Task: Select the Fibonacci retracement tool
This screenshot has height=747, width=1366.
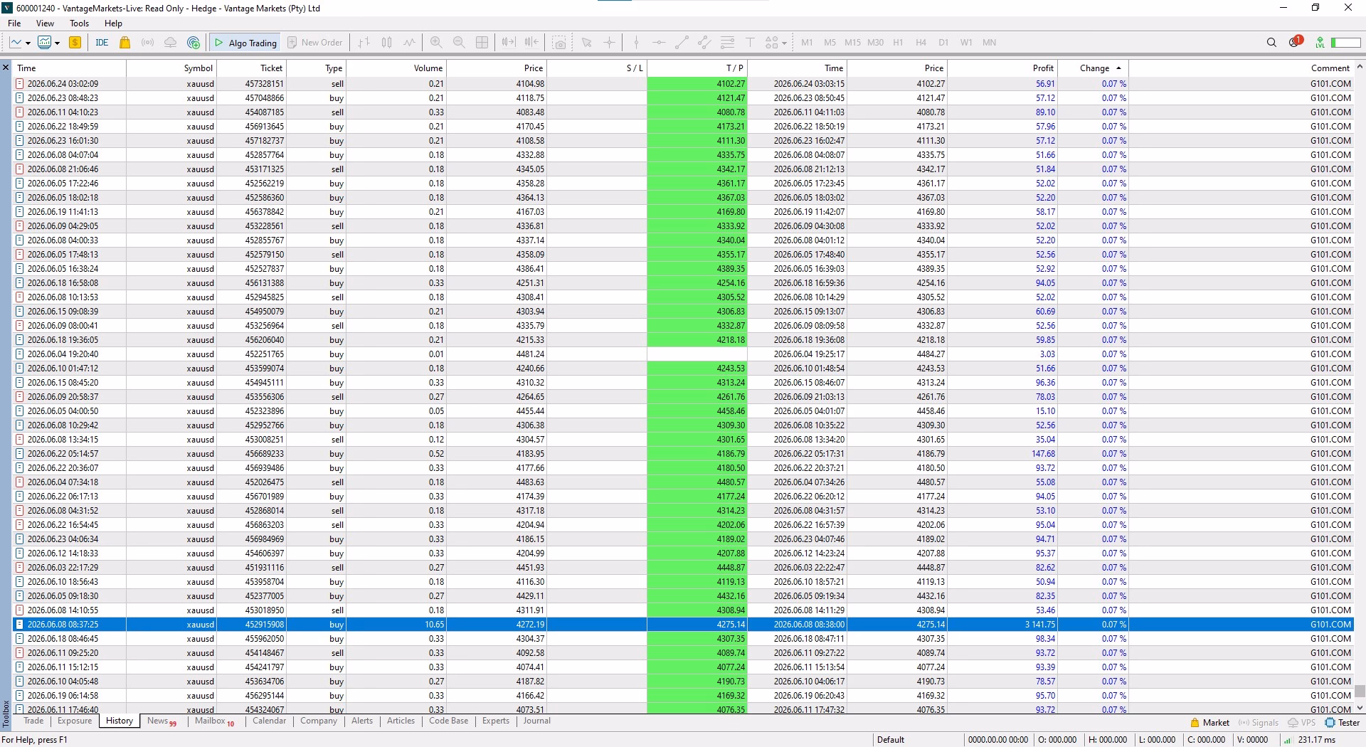Action: pos(727,43)
